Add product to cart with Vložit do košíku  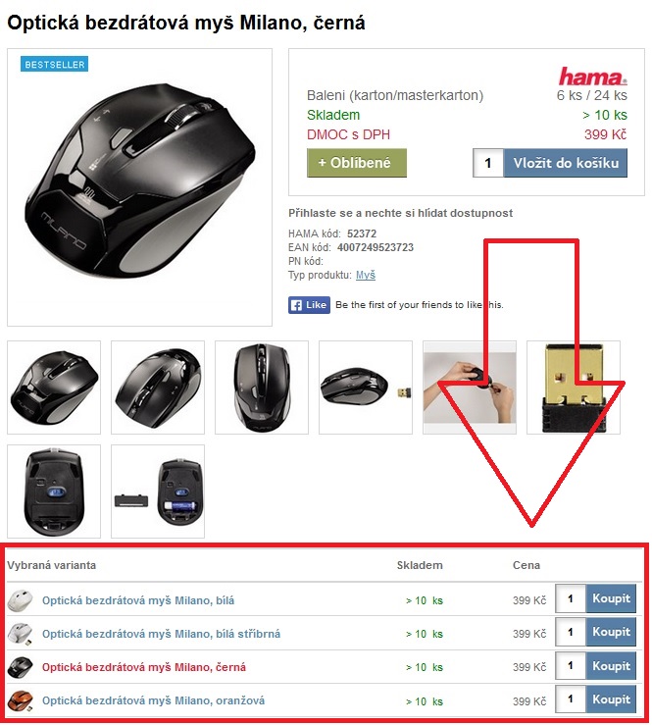tap(566, 163)
